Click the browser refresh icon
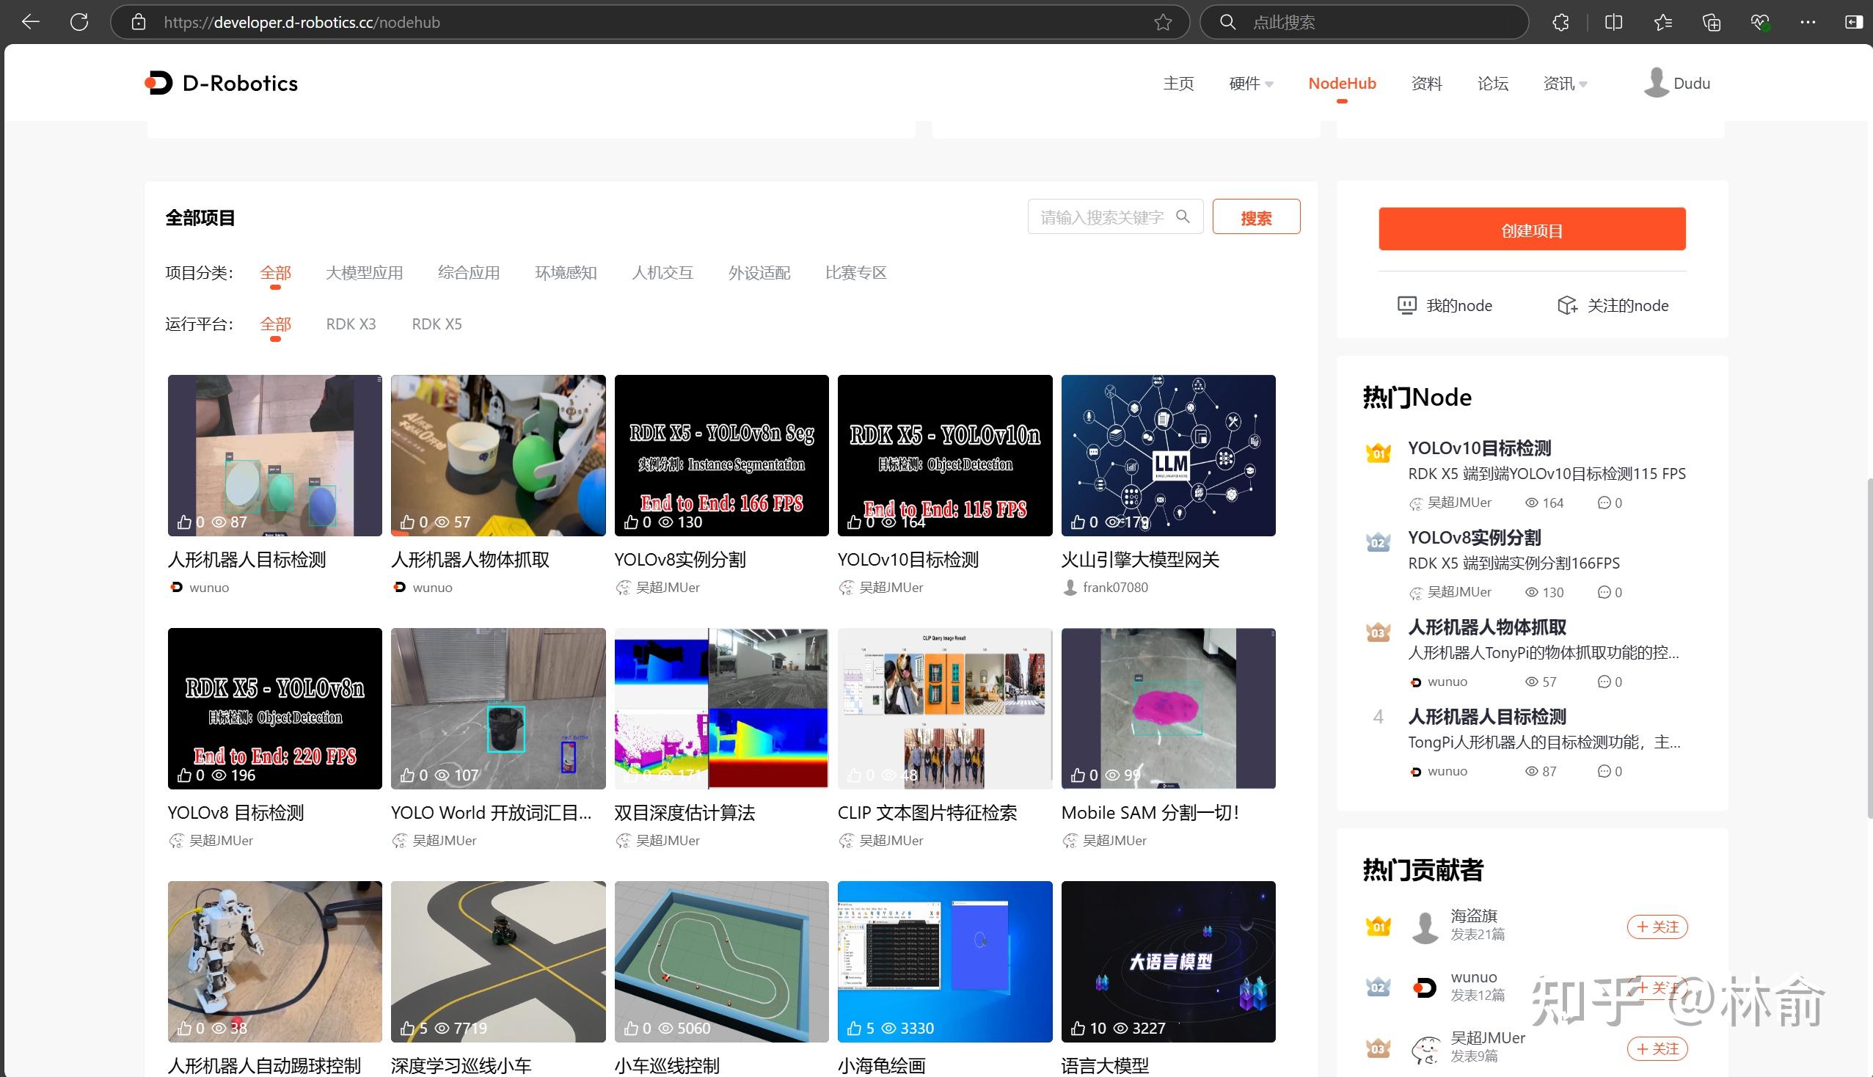The height and width of the screenshot is (1077, 1873). click(x=80, y=21)
